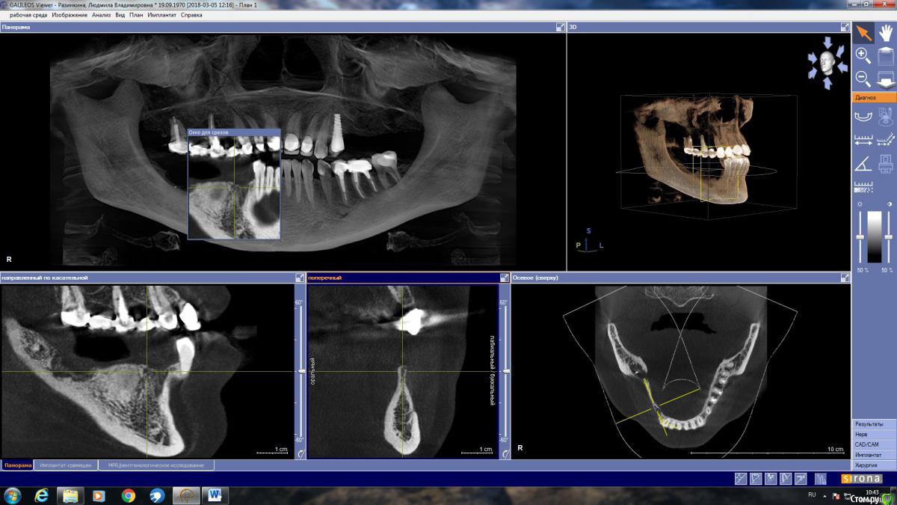Click the zoom out magnifier icon
The width and height of the screenshot is (897, 505).
point(863,79)
